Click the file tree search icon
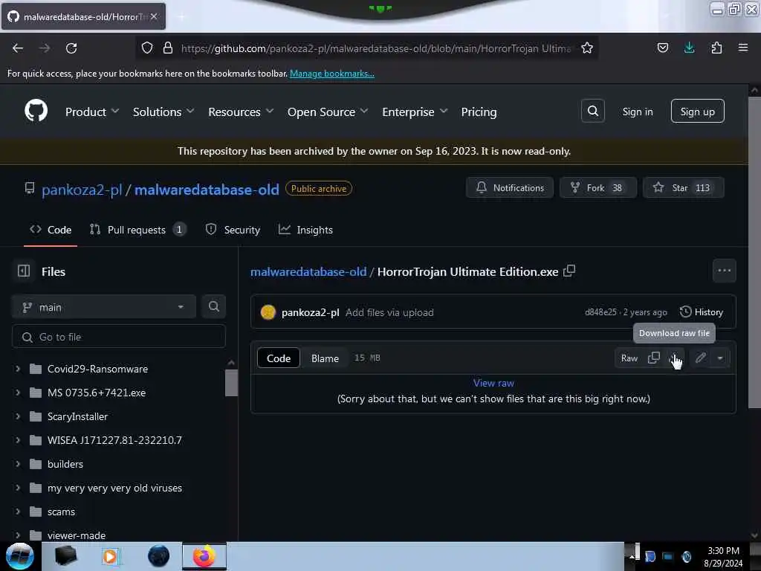This screenshot has width=761, height=571. tap(213, 306)
